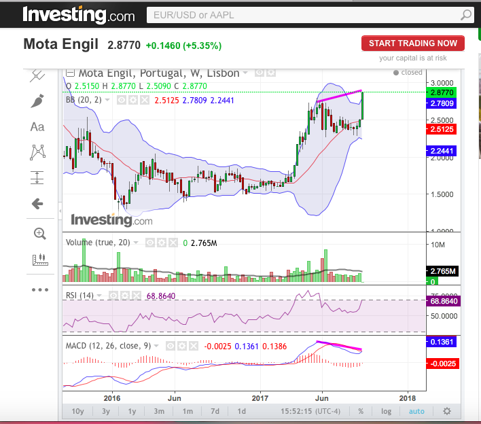
Task: Click the +0.1460 (+5.35%) change value
Action: [x=183, y=46]
